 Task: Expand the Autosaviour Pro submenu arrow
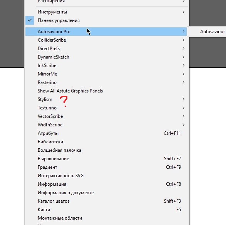(x=183, y=32)
